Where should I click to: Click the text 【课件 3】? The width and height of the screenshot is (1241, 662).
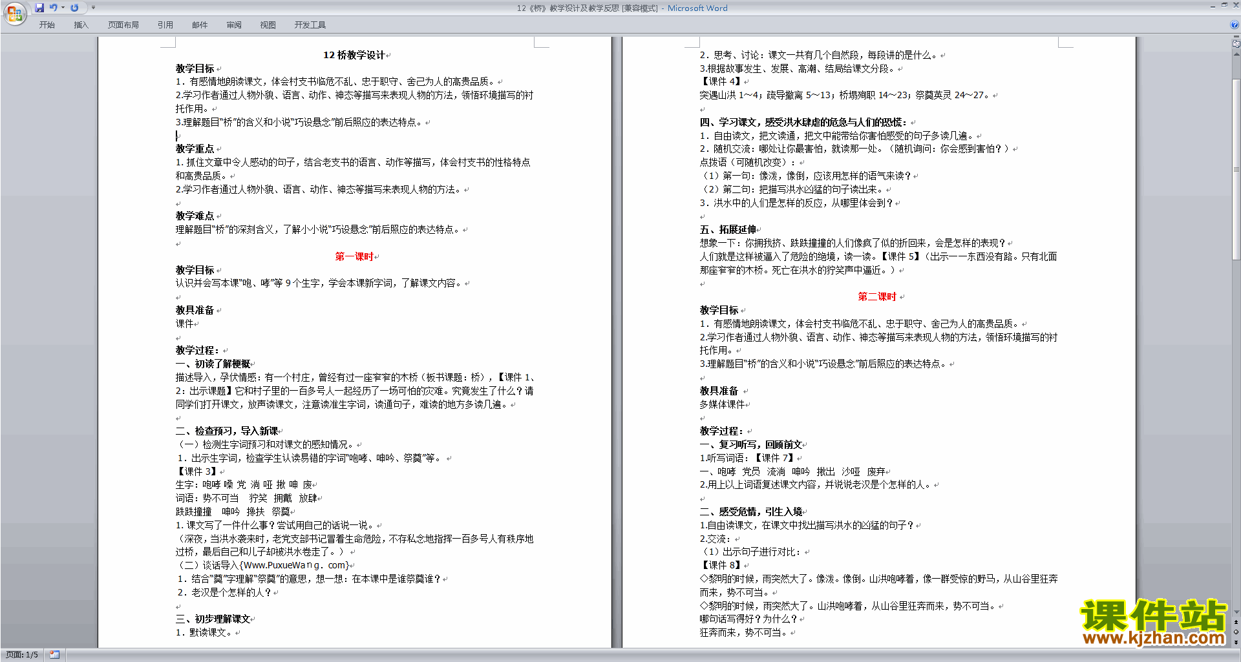coord(197,471)
